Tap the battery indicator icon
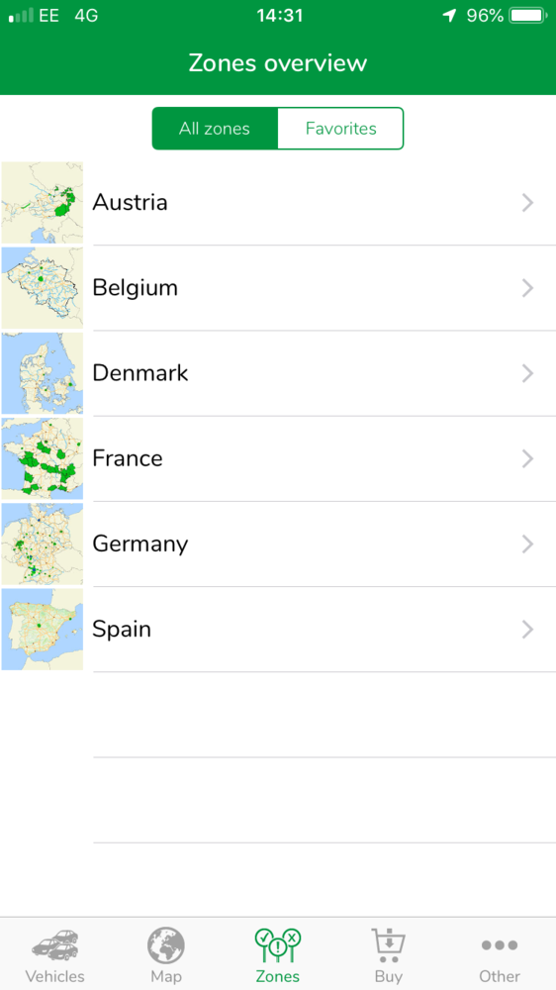The image size is (556, 990). coord(528,16)
